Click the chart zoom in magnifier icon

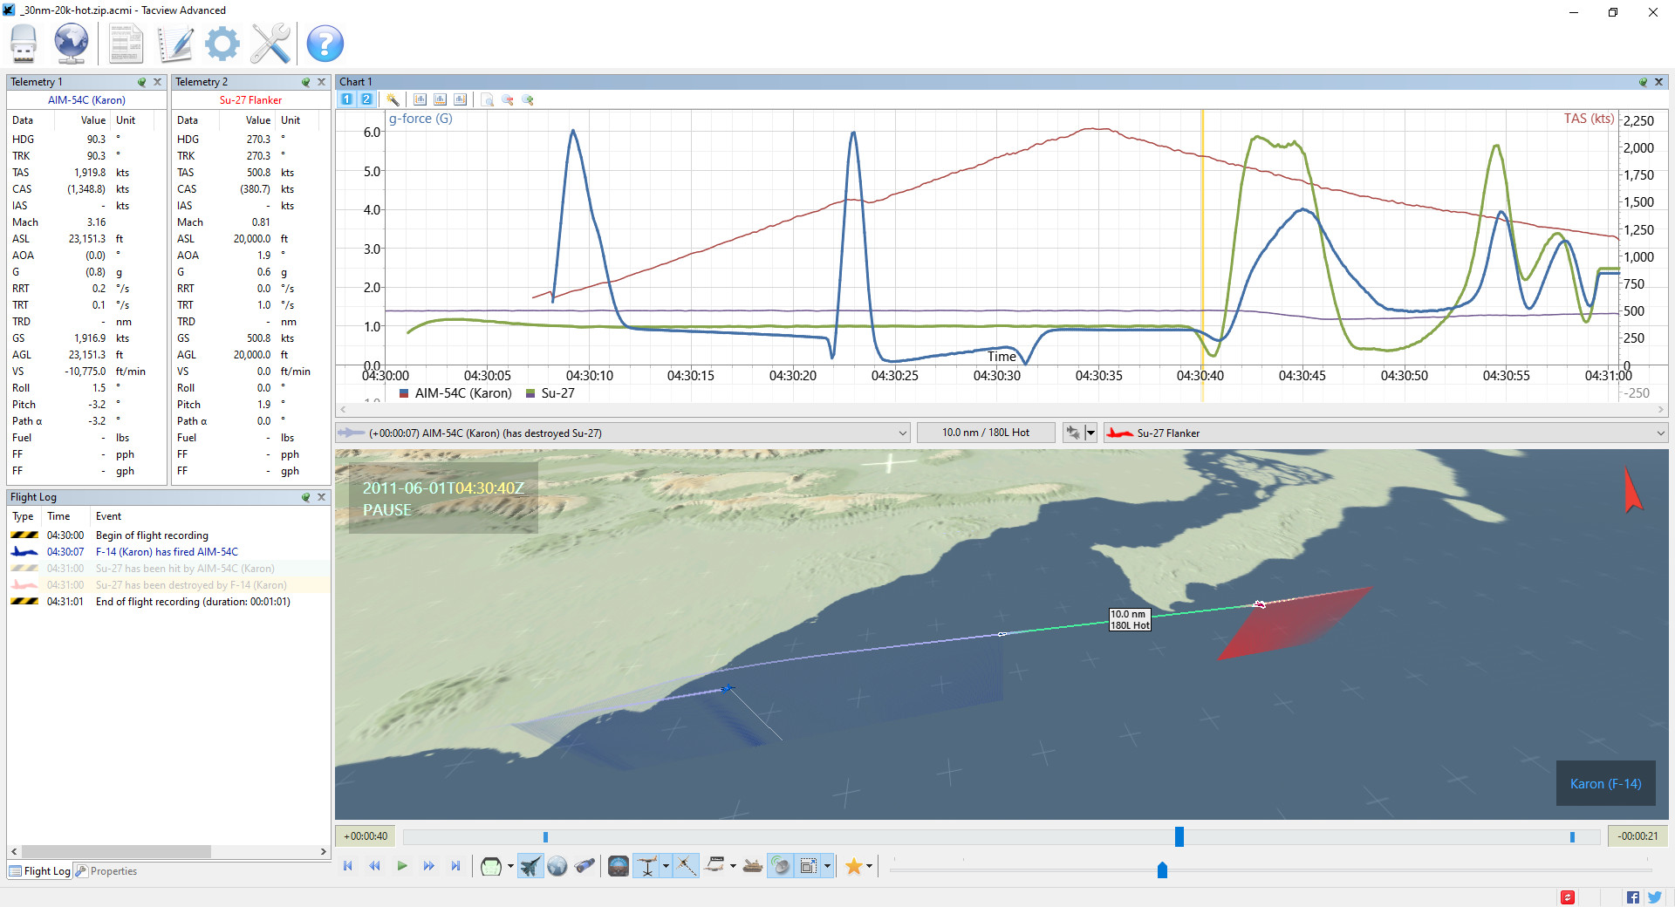click(528, 99)
